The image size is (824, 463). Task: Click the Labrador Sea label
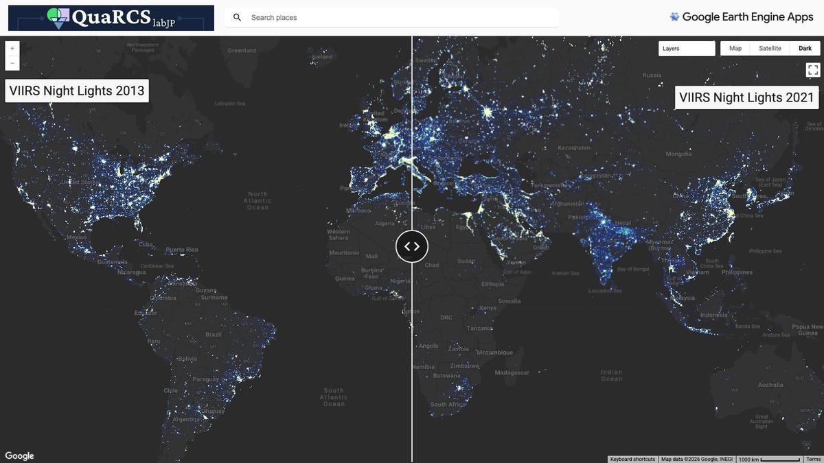click(230, 104)
